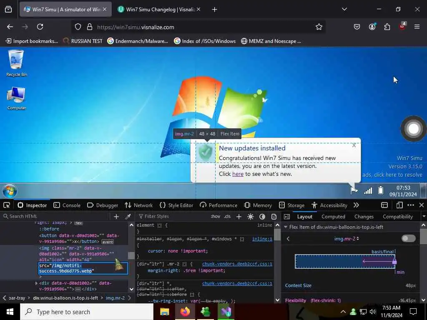Open the Computer desktop icon
Viewport: 427px width, 320px height.
coord(17,98)
